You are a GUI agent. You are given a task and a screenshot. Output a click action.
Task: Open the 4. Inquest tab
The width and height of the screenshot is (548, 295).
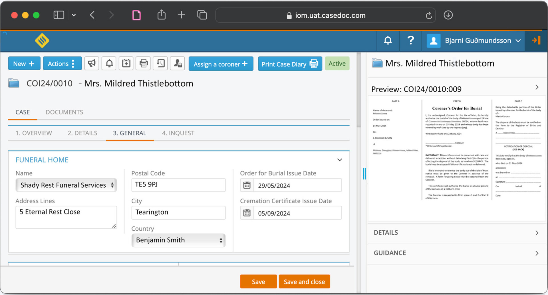[178, 133]
